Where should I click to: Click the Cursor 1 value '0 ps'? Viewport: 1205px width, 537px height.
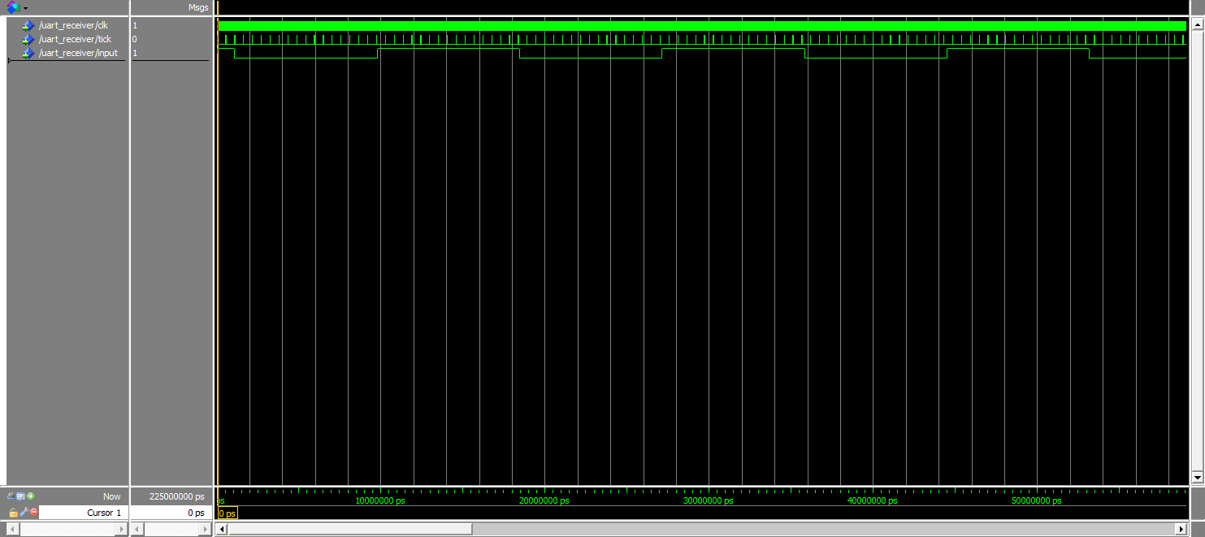(195, 513)
